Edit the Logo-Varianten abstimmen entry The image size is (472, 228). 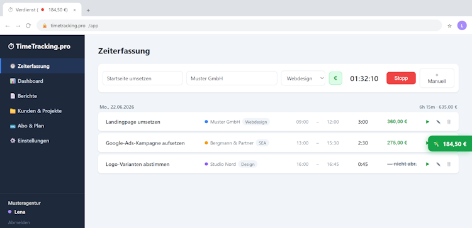coord(438,165)
